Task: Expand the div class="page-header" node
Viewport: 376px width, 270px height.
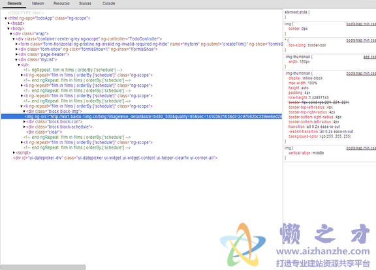Action: tap(16, 54)
